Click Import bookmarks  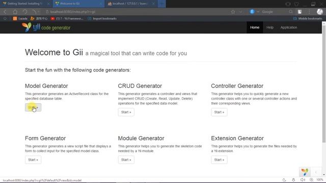(x=102, y=18)
